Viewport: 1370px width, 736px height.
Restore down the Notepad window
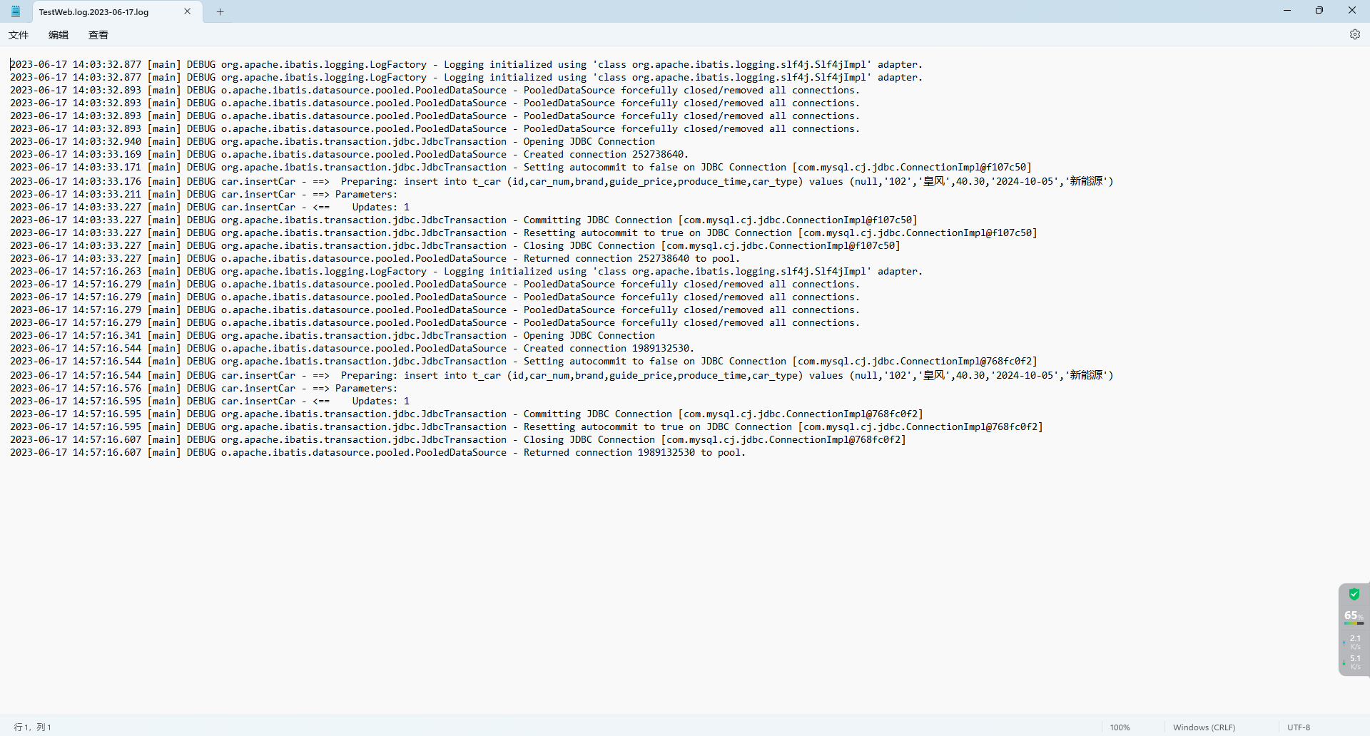tap(1319, 11)
